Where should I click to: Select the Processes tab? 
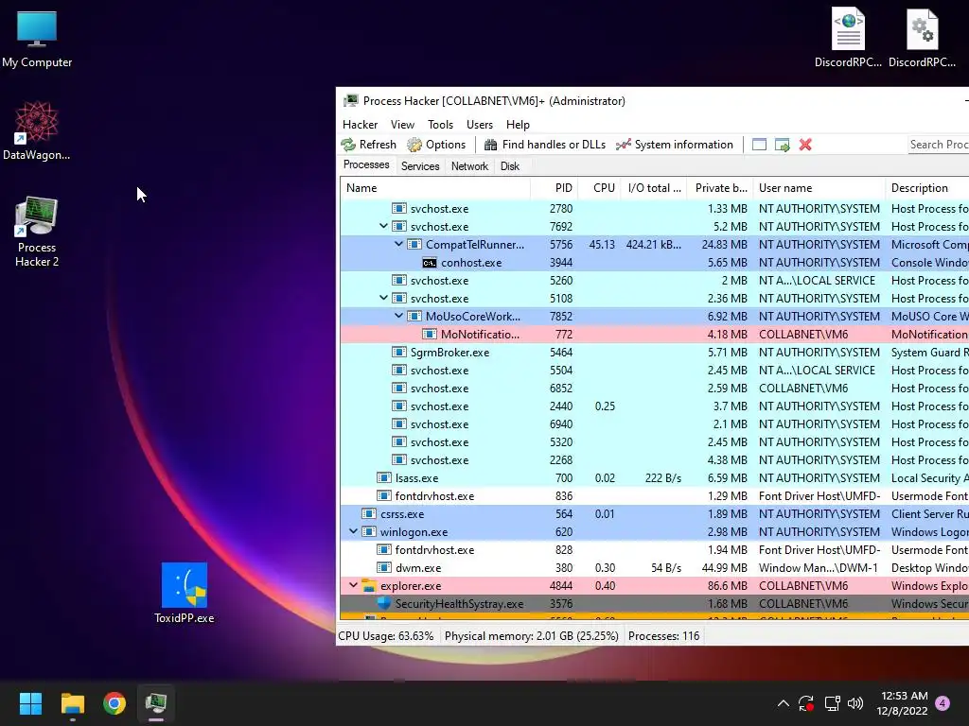coord(366,164)
